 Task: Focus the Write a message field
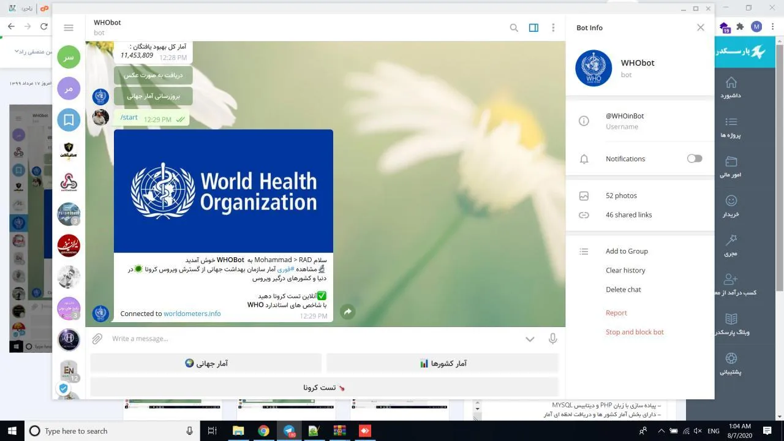click(x=312, y=339)
